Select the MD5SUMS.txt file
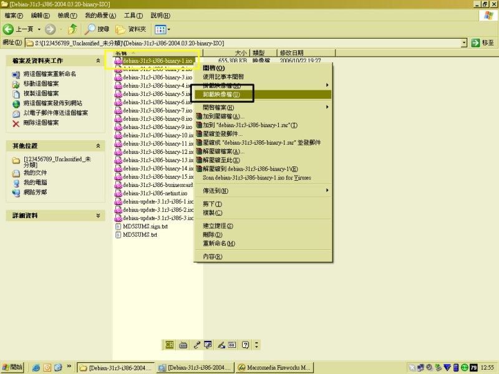Screen dimensions: 499x374 click(140, 235)
